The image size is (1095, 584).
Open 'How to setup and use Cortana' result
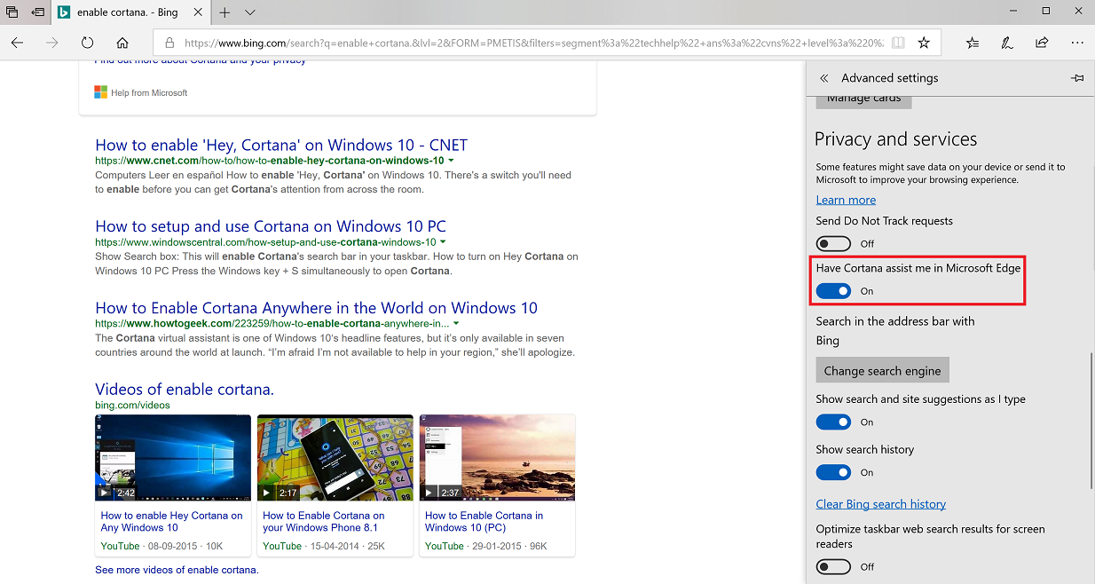pyautogui.click(x=271, y=226)
